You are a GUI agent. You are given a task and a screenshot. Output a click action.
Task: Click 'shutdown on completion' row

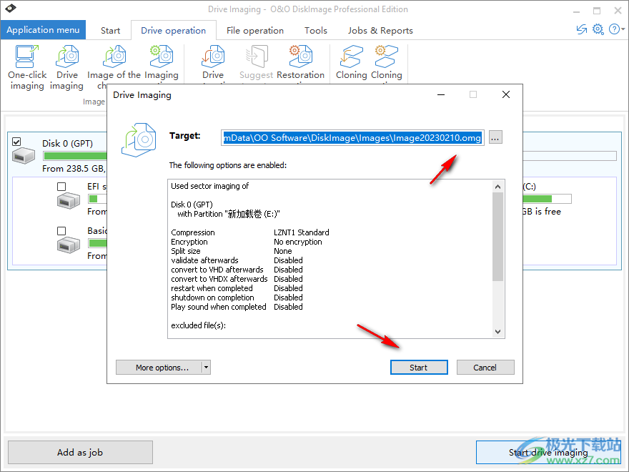click(237, 298)
